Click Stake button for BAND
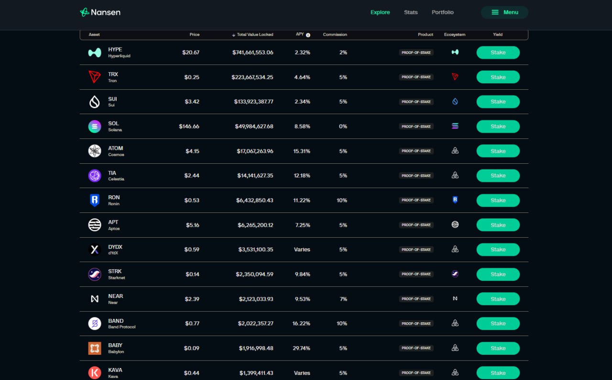The height and width of the screenshot is (380, 612). point(498,324)
